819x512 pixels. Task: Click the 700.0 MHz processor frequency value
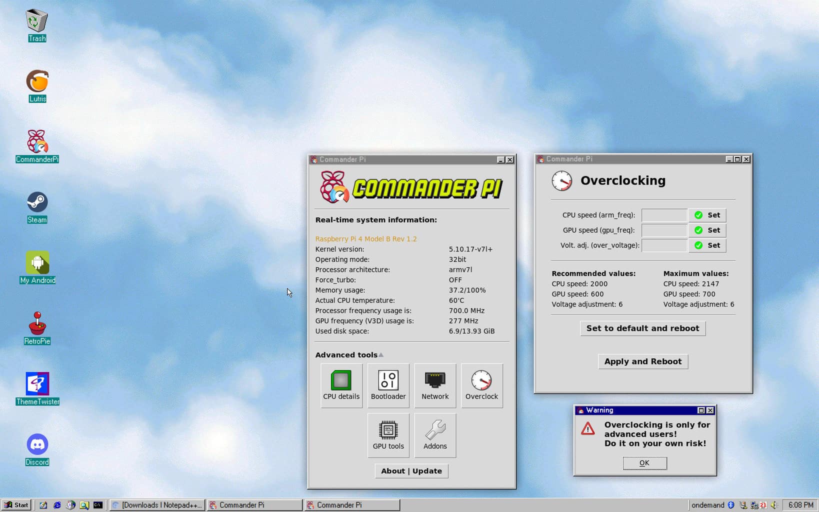pyautogui.click(x=466, y=310)
